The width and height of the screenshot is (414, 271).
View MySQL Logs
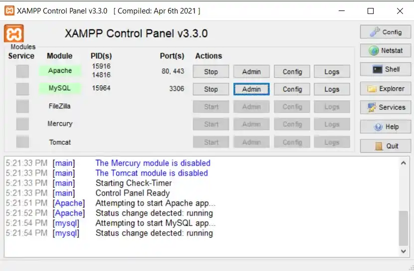point(332,89)
